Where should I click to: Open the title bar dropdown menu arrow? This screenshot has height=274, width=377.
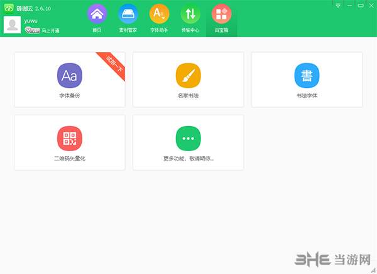[338, 6]
